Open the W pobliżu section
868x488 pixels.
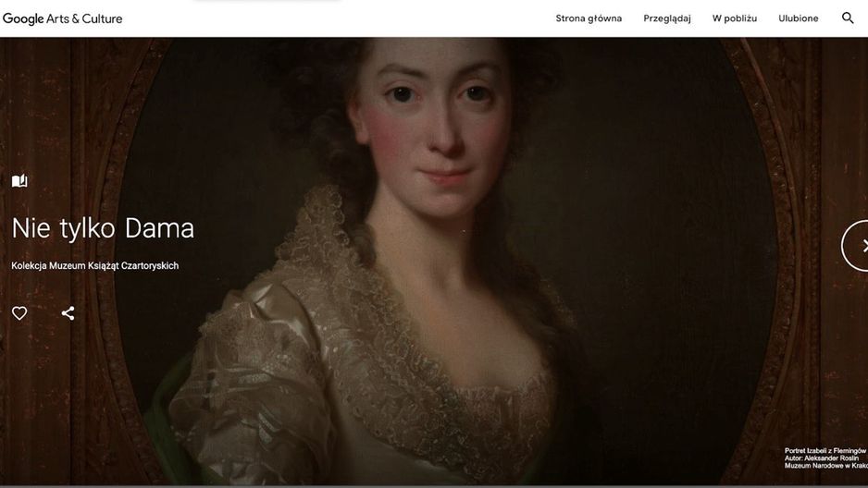tap(735, 18)
